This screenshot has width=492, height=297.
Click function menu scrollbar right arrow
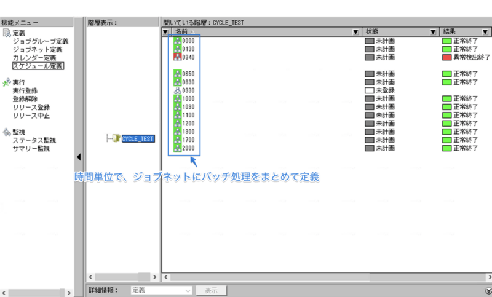click(x=69, y=293)
